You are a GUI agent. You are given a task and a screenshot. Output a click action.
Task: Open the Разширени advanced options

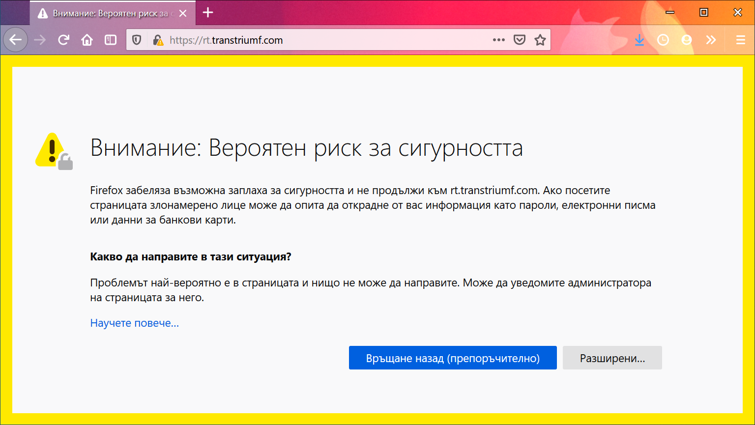pos(612,358)
